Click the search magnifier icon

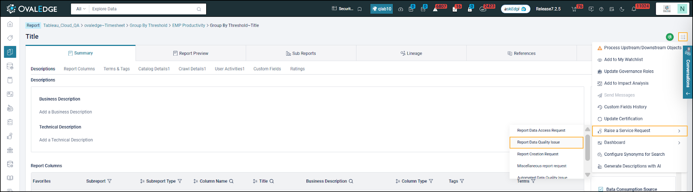199,9
